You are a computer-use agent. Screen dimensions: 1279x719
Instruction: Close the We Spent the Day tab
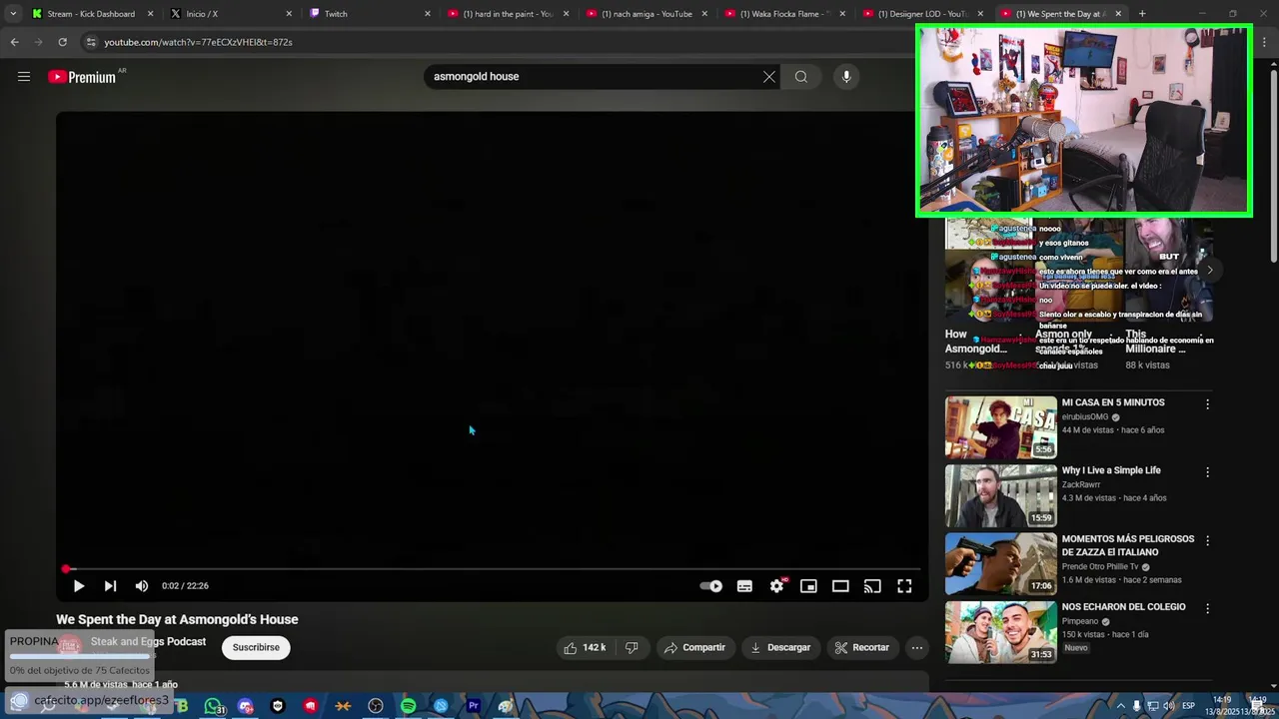pos(1118,14)
